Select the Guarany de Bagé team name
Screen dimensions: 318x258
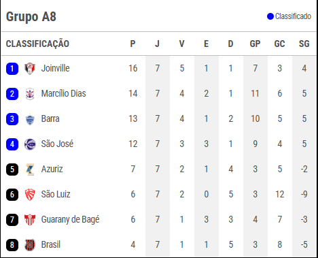pos(70,220)
